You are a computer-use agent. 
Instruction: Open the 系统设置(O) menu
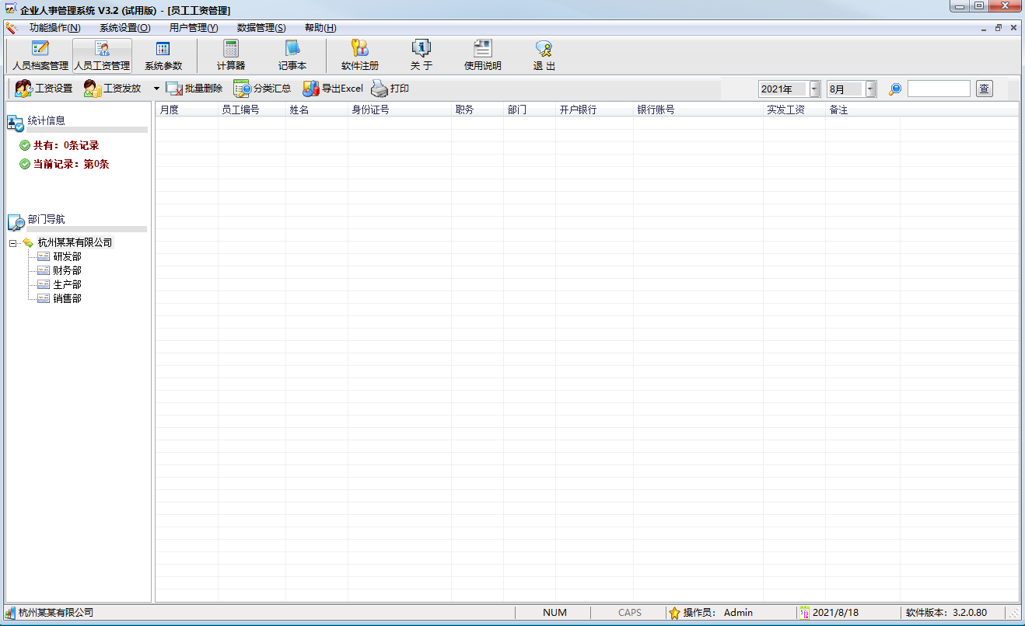click(124, 28)
